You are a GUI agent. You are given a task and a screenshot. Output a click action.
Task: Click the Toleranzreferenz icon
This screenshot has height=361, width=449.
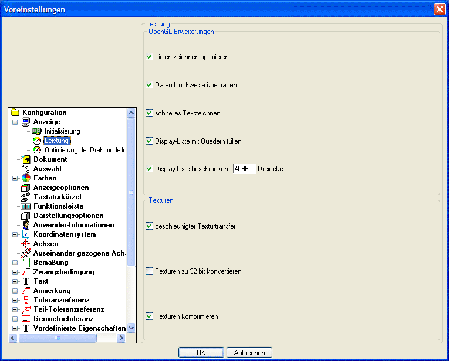point(26,300)
